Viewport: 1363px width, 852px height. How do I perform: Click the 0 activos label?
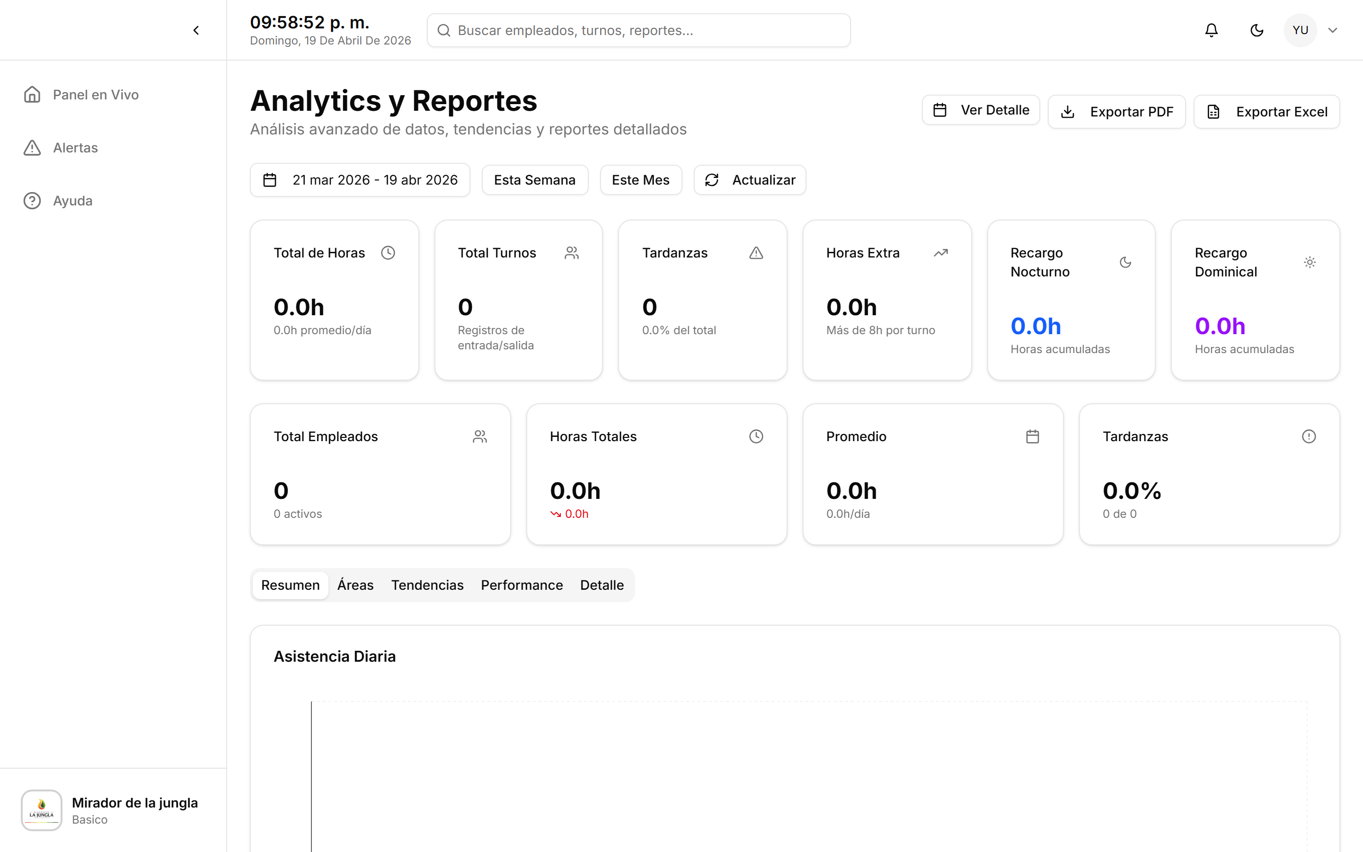(298, 514)
